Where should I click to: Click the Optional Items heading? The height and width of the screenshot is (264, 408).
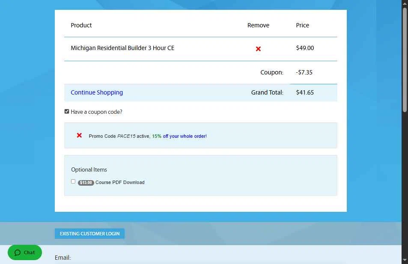pos(89,169)
